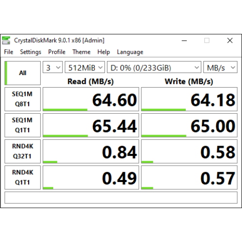The image size is (242, 242).
Task: Click the 64.60 read result
Action: coord(91,99)
